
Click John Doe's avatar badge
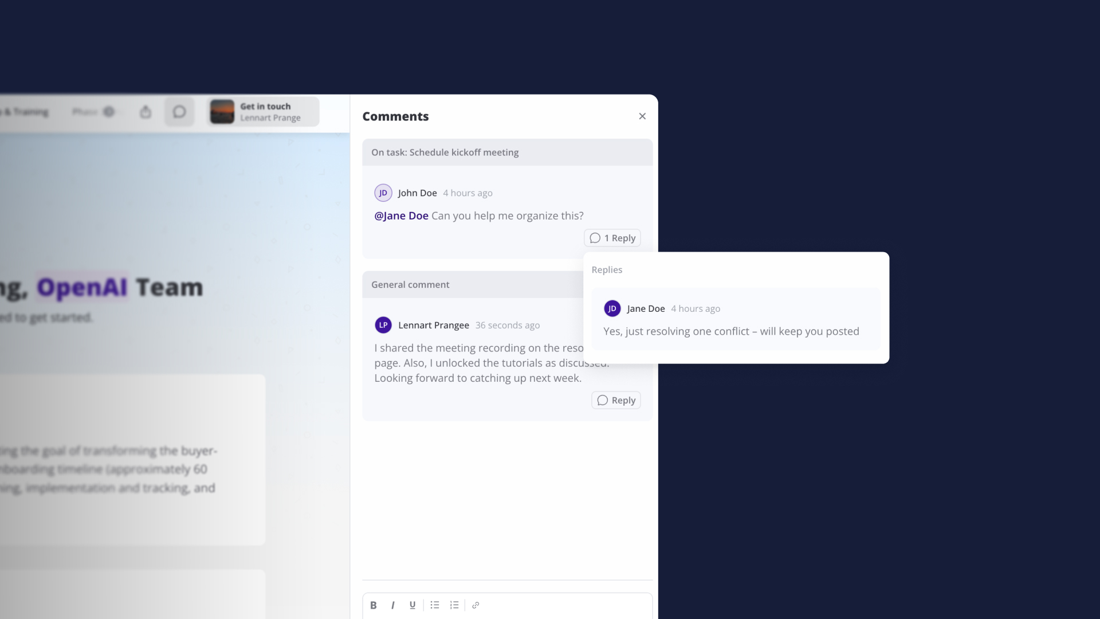[383, 193]
